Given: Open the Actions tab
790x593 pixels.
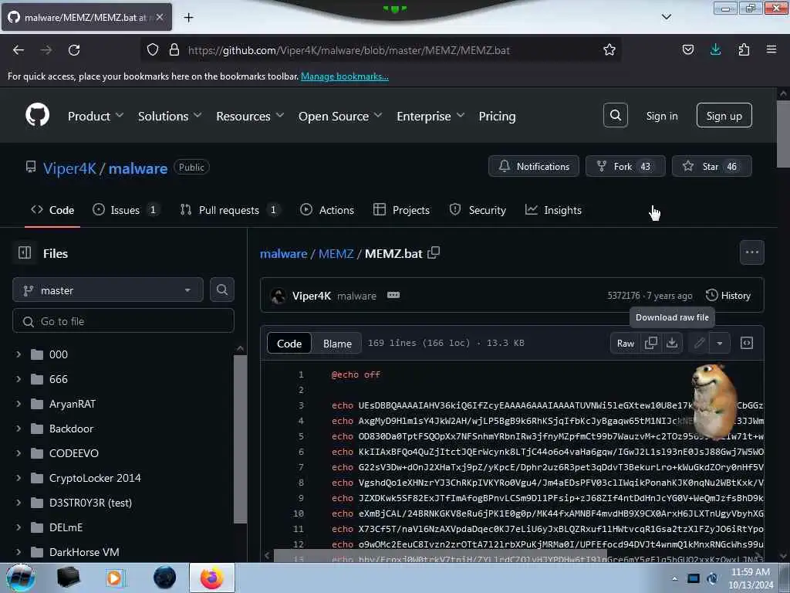Looking at the screenshot, I should (327, 210).
